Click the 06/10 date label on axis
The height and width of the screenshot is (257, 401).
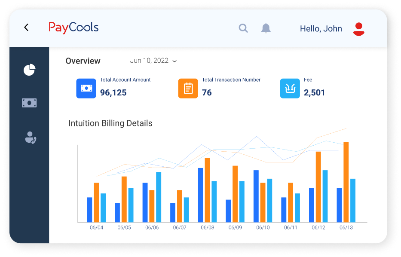[x=263, y=228]
